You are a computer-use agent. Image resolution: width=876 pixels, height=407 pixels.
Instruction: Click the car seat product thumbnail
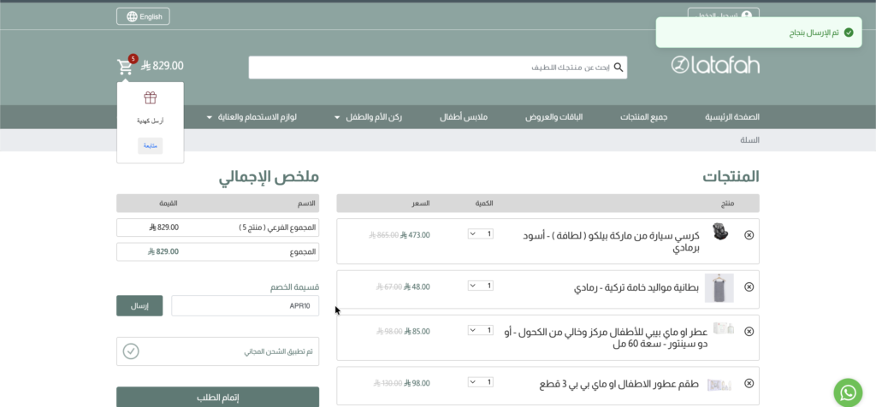[x=720, y=232]
